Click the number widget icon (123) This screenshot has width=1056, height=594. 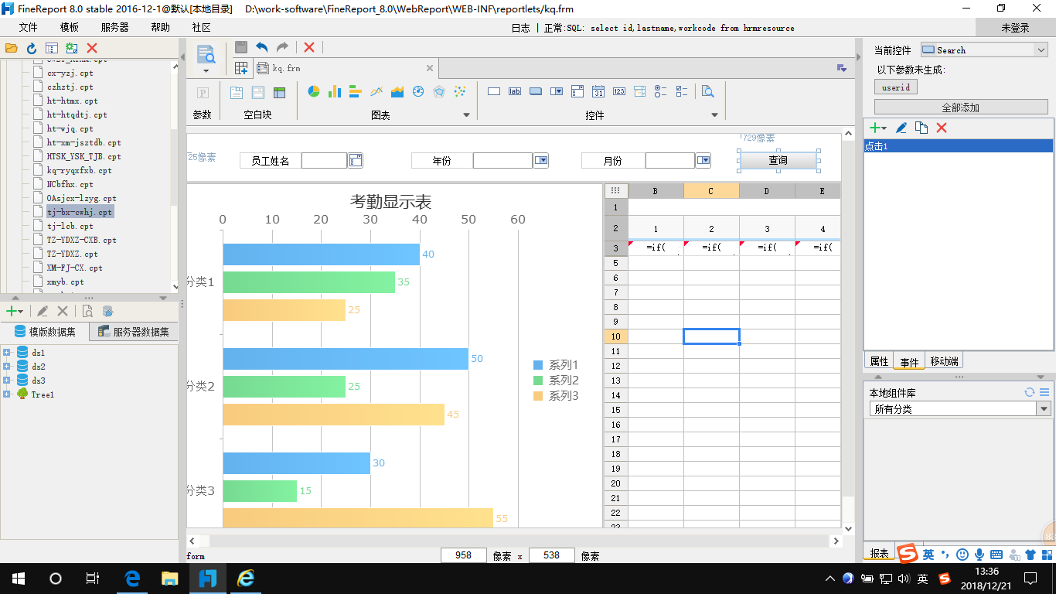pyautogui.click(x=618, y=91)
